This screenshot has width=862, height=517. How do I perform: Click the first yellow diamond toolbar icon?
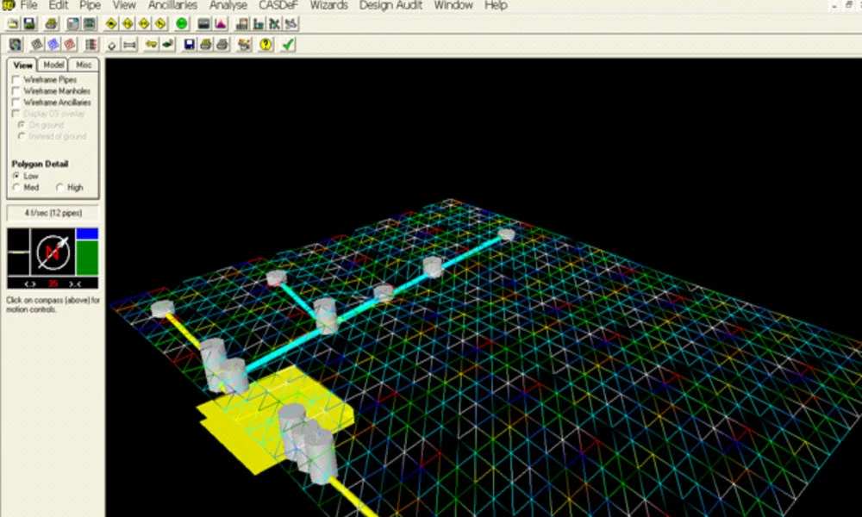point(111,24)
